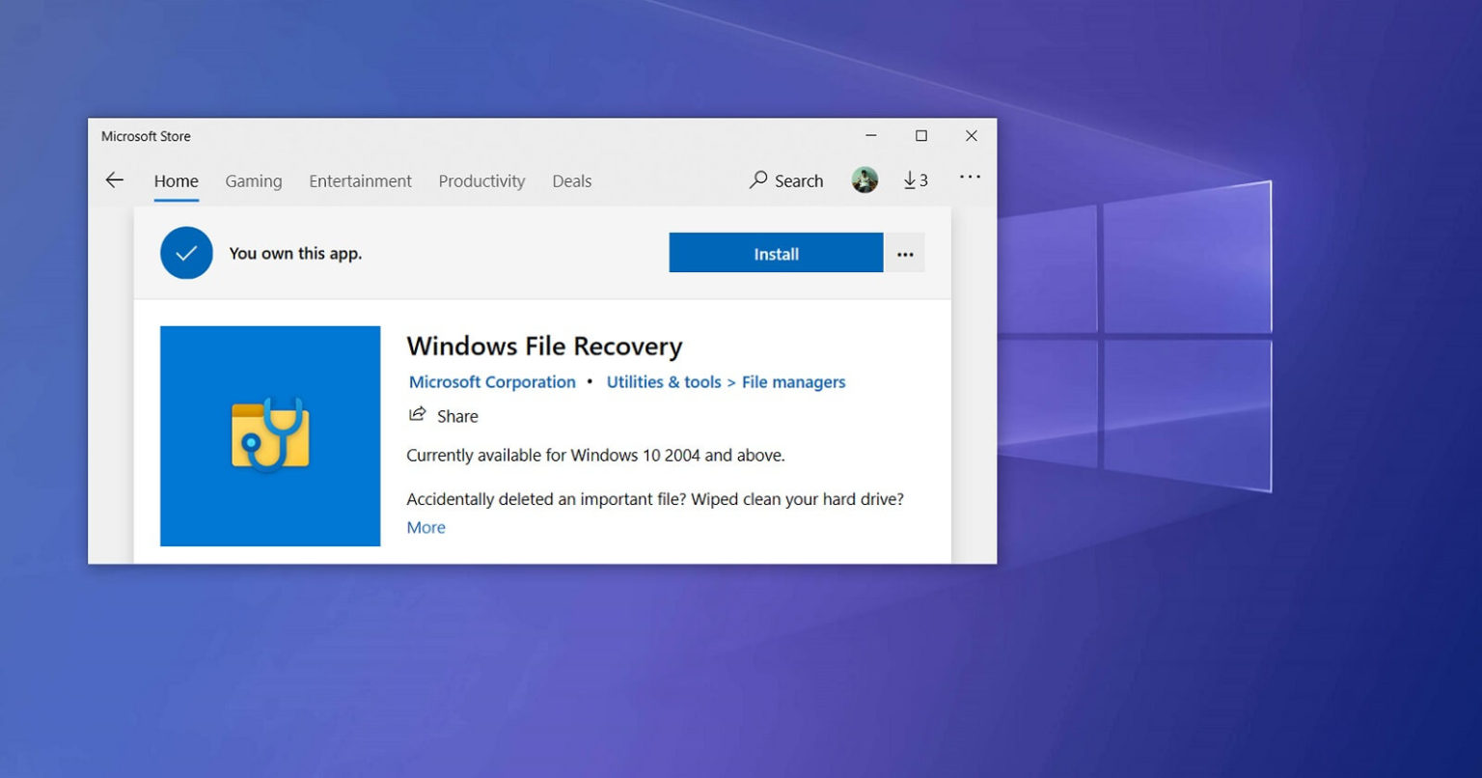Click the blue checkmark circle
1482x778 pixels.
pos(186,252)
